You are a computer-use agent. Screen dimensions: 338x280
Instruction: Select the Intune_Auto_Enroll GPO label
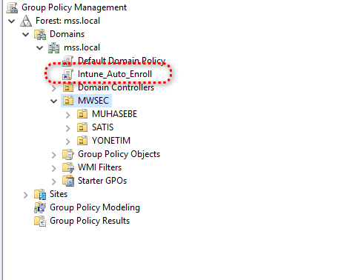pyautogui.click(x=115, y=74)
